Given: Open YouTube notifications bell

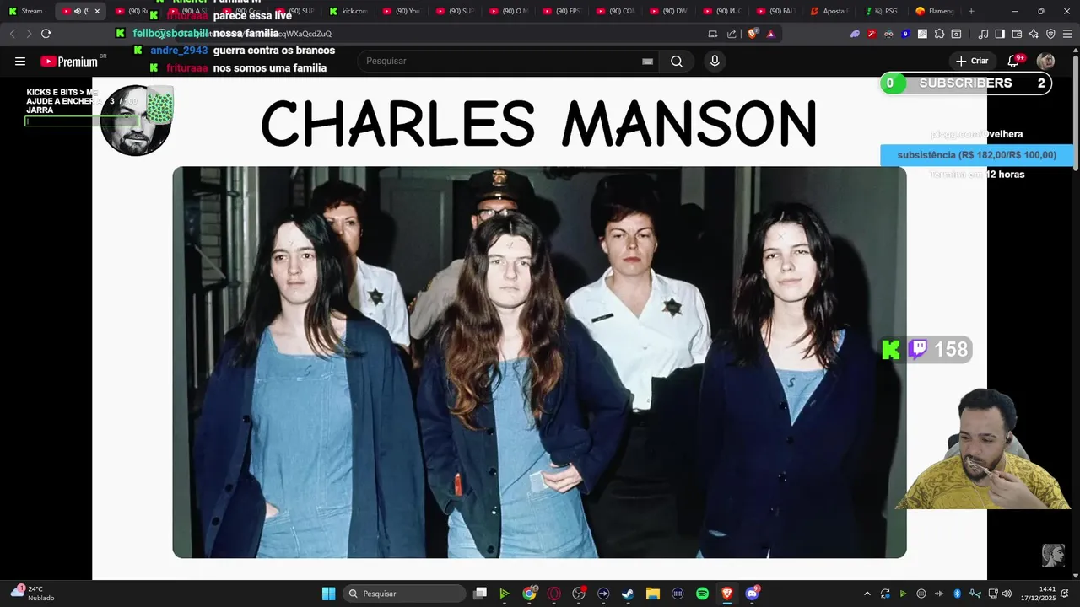Looking at the screenshot, I should tap(1014, 61).
